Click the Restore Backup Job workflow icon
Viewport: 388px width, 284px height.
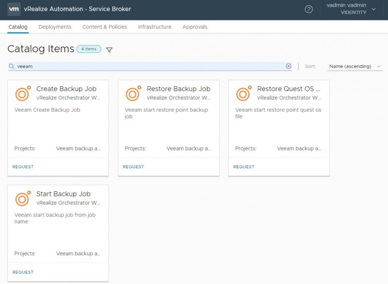coord(133,93)
